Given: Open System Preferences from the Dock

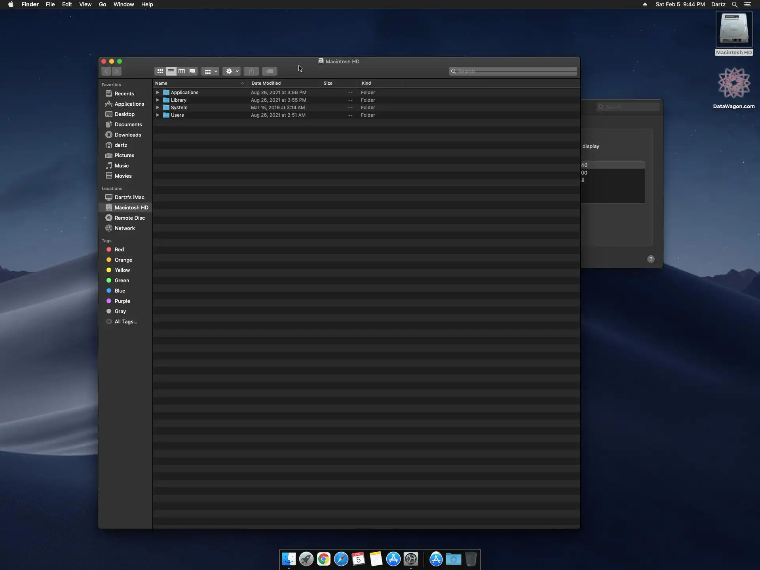Looking at the screenshot, I should pos(411,559).
